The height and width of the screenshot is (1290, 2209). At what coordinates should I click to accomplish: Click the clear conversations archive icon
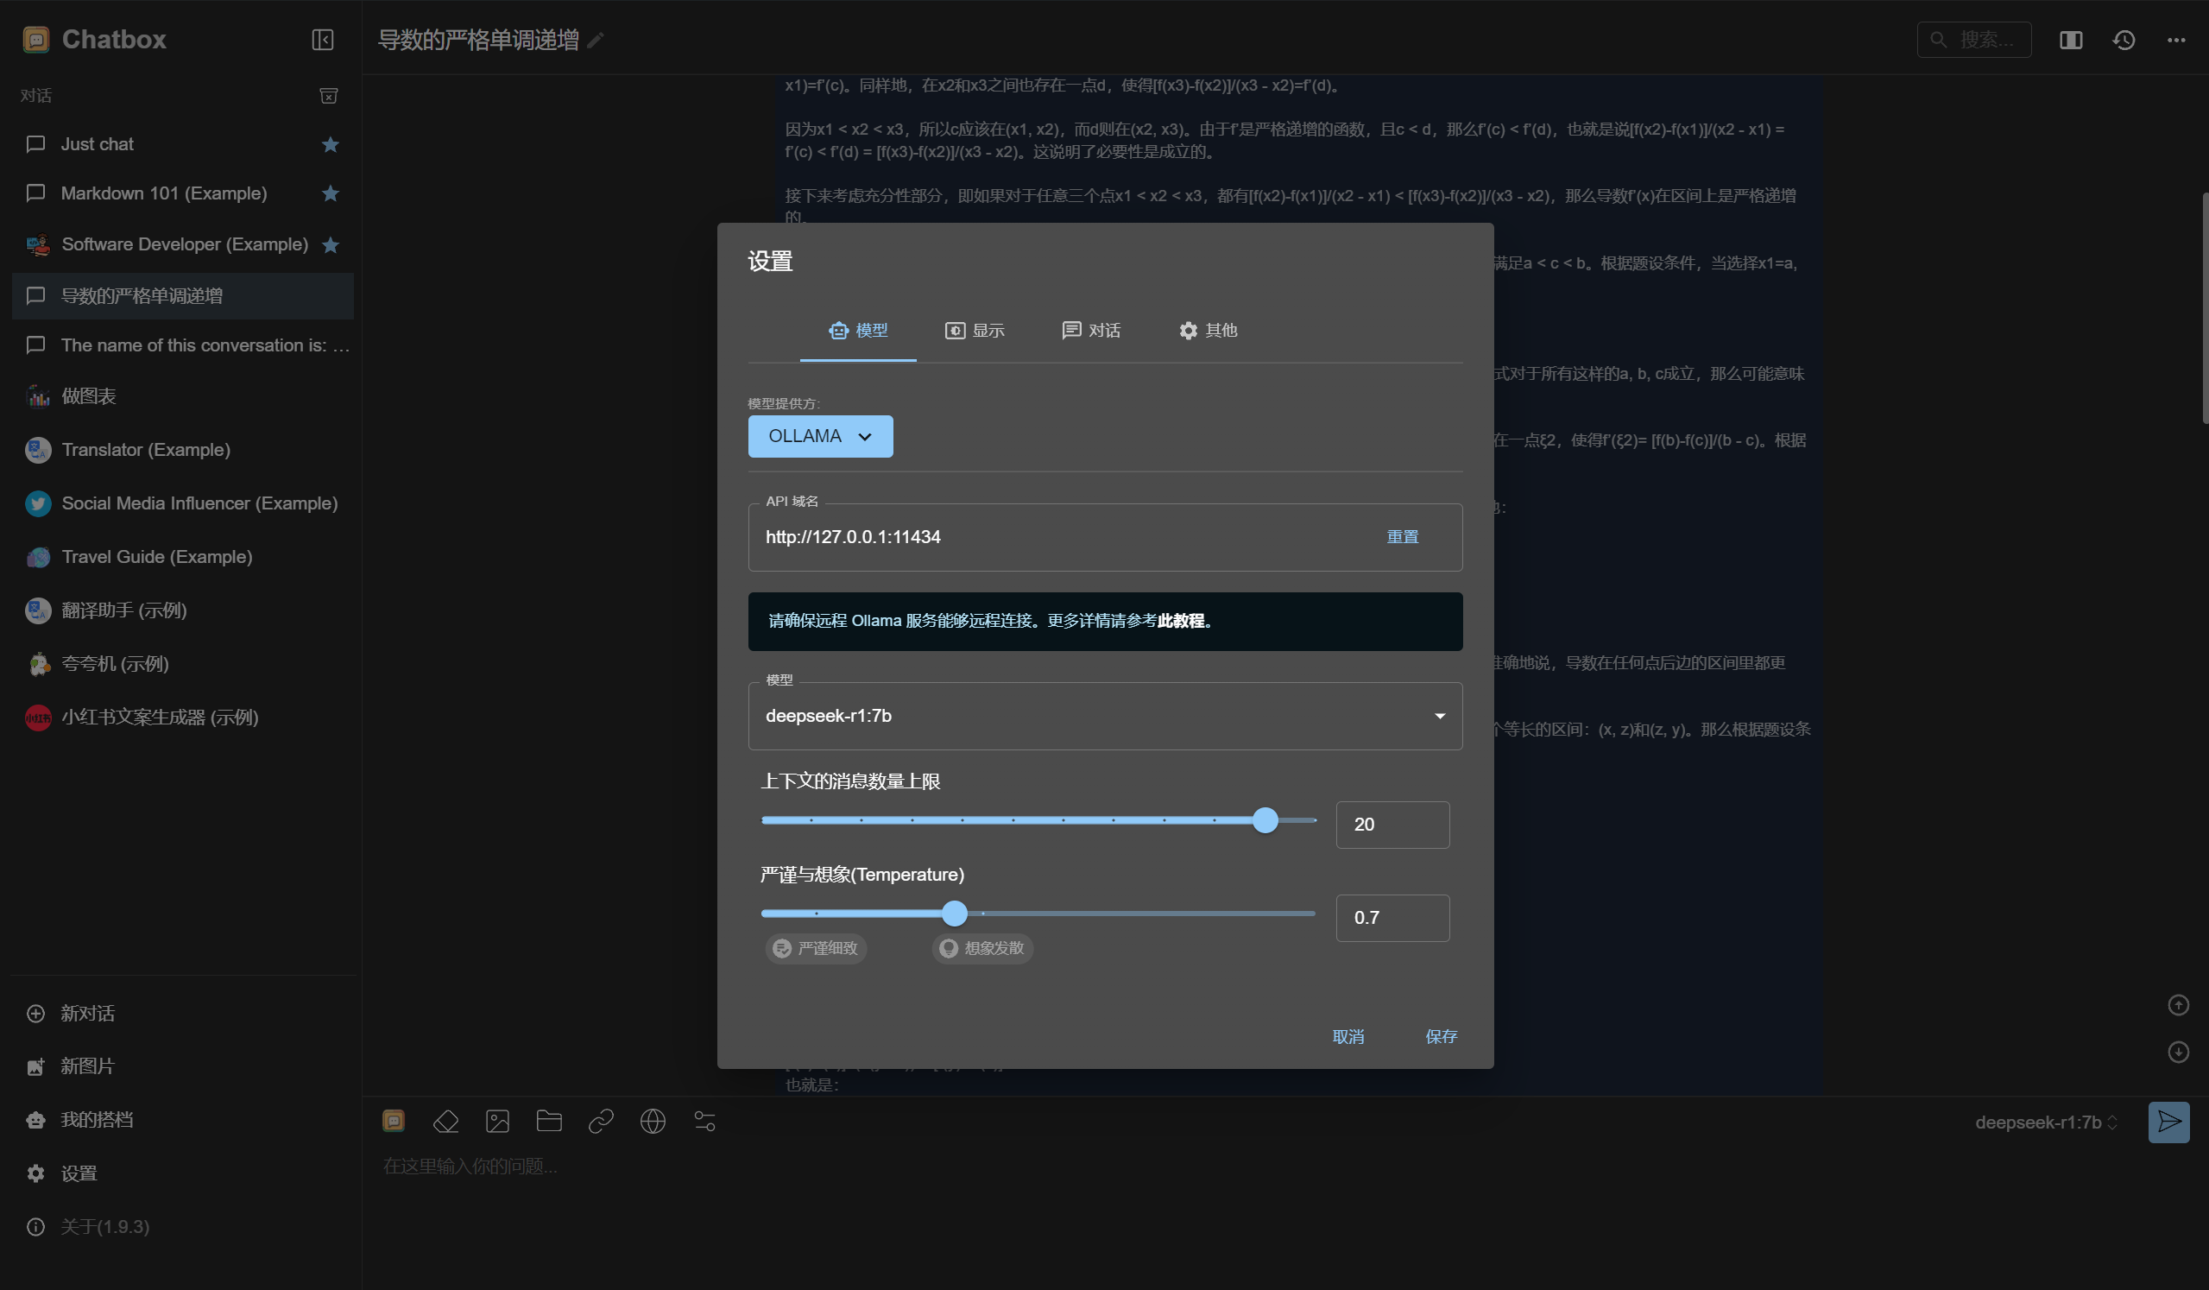tap(329, 96)
